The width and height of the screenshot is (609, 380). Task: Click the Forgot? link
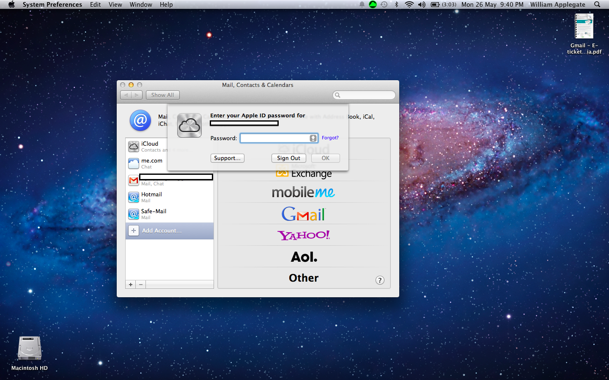330,138
